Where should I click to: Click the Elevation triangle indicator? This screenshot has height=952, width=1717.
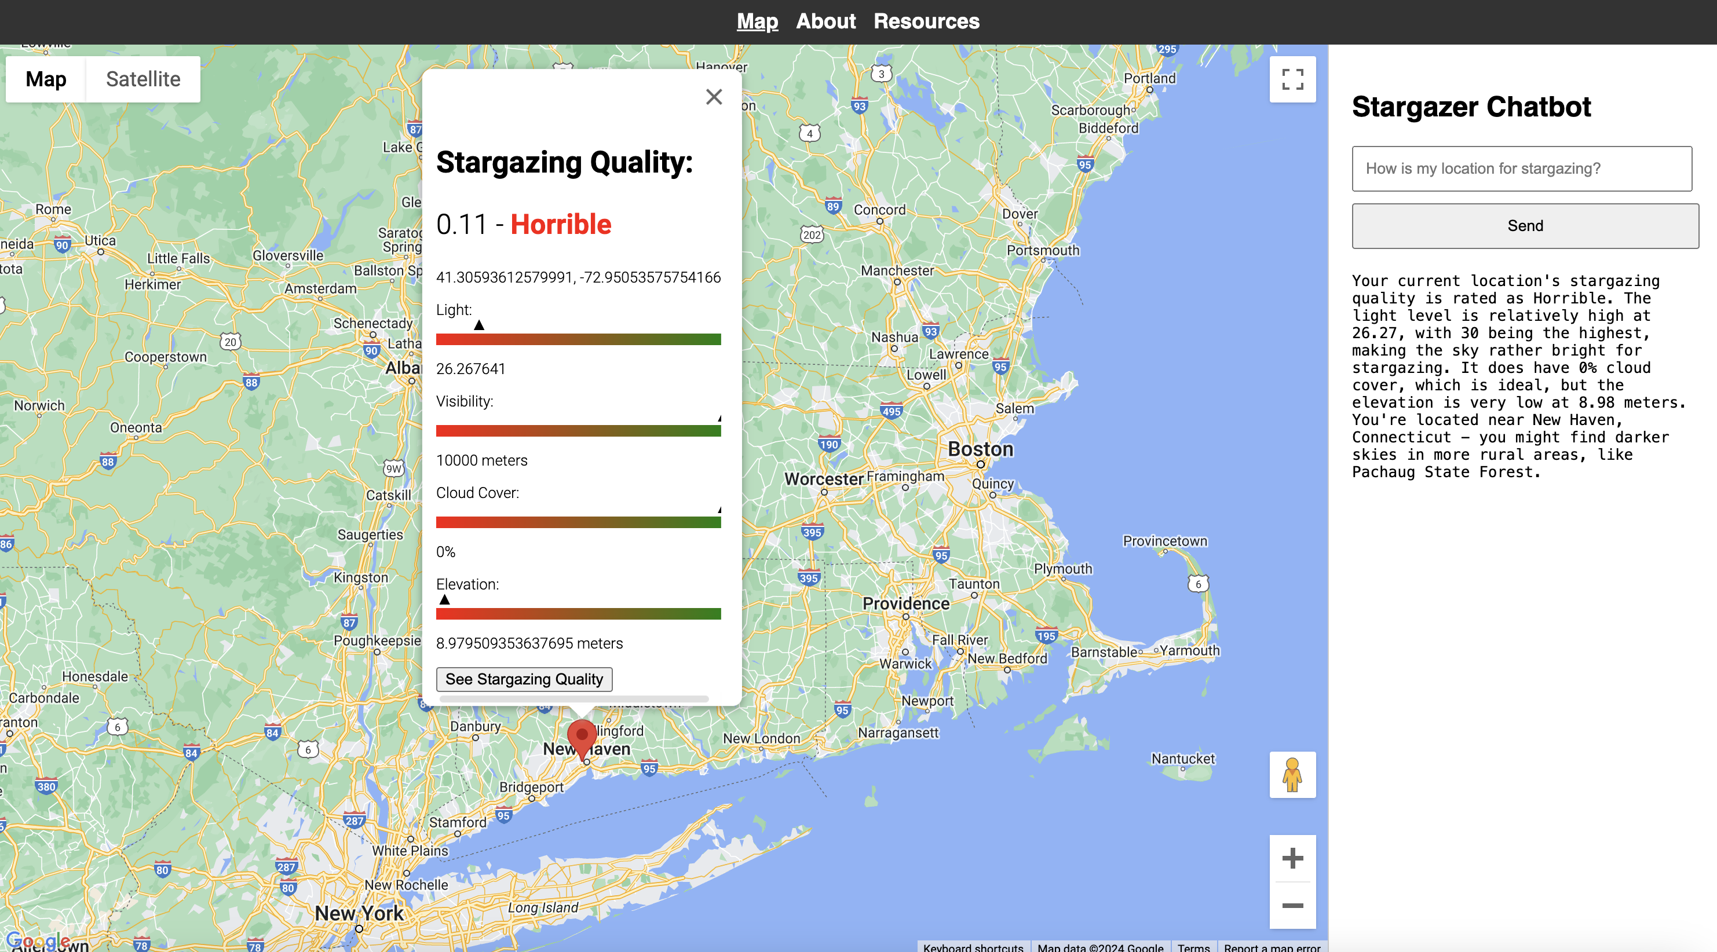pyautogui.click(x=444, y=599)
